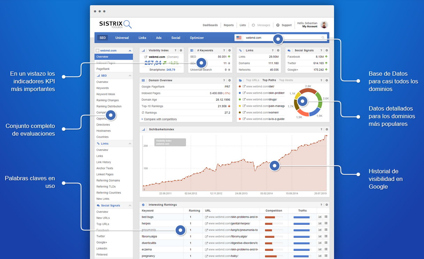
Task: Open the My Account link
Action: tap(310, 26)
